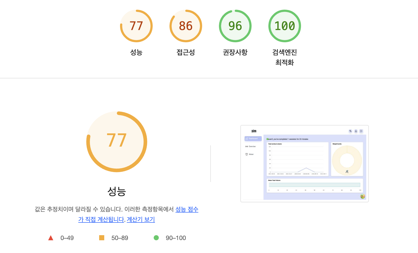Click the 0–49 legend text
The width and height of the screenshot is (418, 253).
(67, 238)
